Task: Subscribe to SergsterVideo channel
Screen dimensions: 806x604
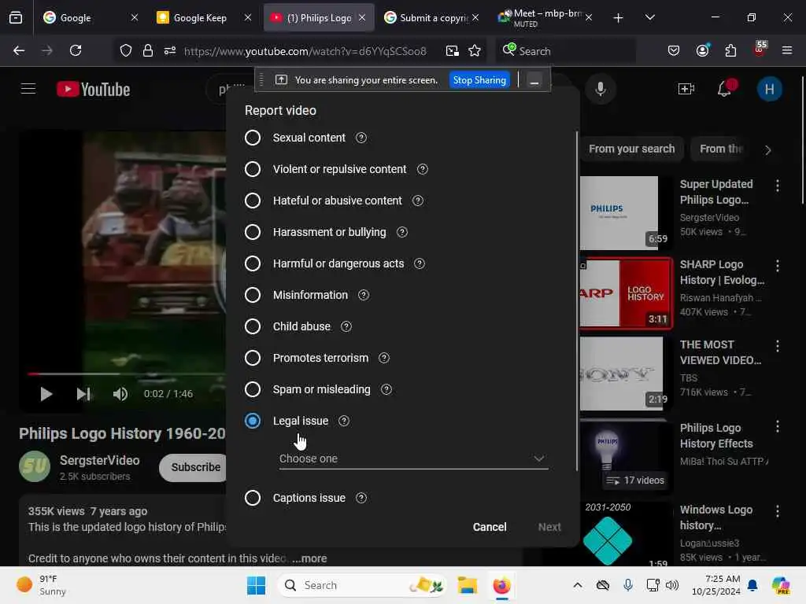Action: click(194, 467)
